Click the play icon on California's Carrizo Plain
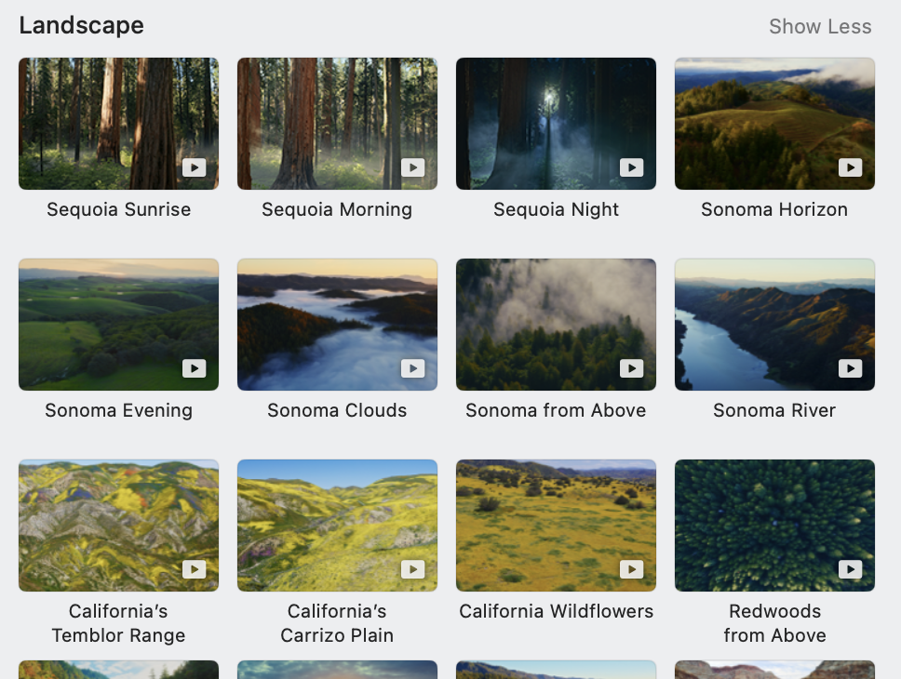This screenshot has width=901, height=679. pos(413,569)
